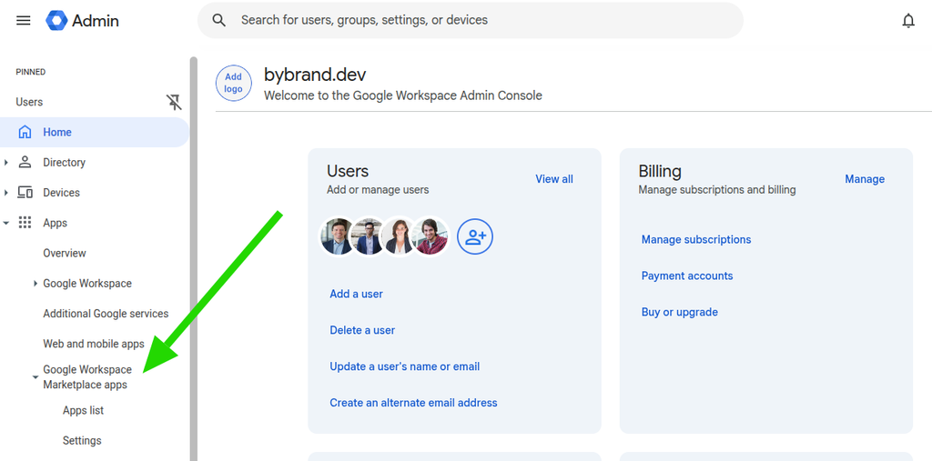932x461 pixels.
Task: Open Apps list under Marketplace apps
Action: pyautogui.click(x=83, y=410)
